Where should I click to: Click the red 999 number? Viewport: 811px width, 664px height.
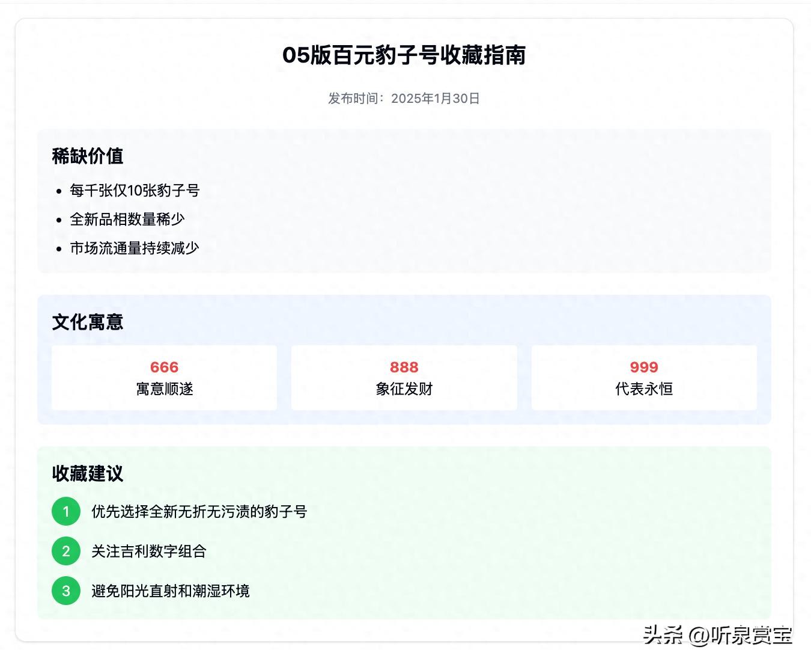coord(643,367)
